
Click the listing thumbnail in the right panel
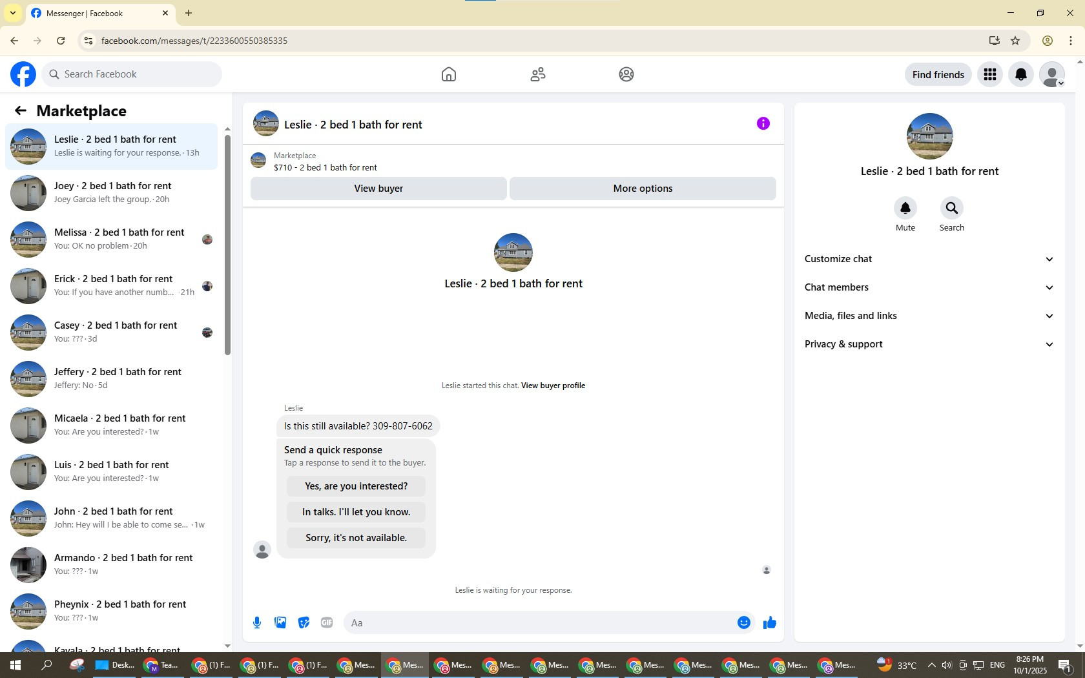[x=930, y=136]
